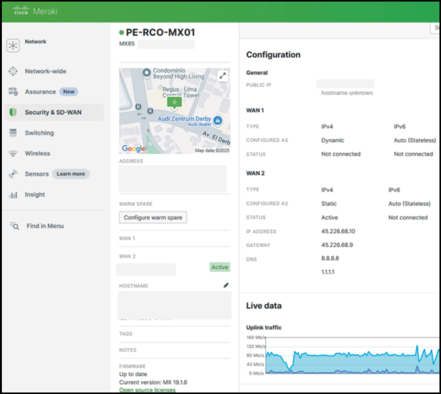The image size is (441, 394).
Task: Click the DNS value 8.8.8.8
Action: (330, 258)
